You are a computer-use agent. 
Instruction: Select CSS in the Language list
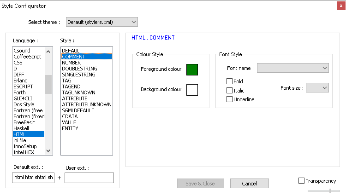click(x=18, y=63)
